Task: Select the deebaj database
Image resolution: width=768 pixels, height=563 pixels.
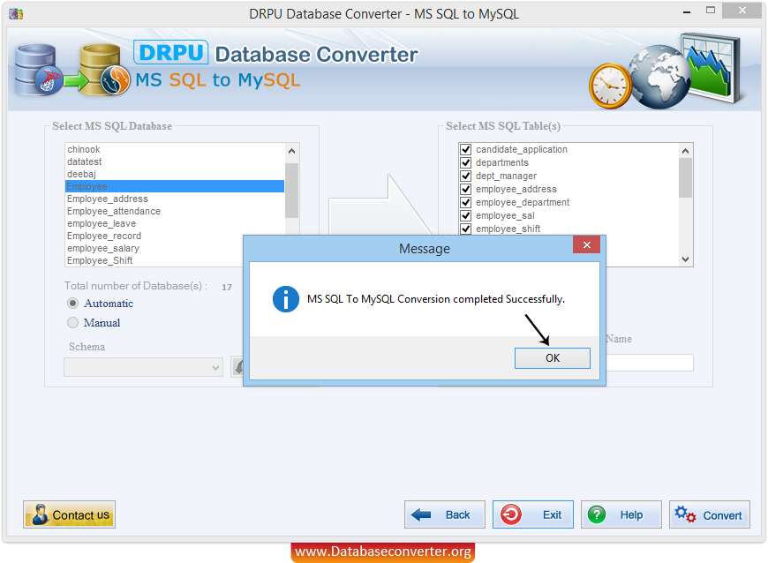Action: pyautogui.click(x=175, y=174)
